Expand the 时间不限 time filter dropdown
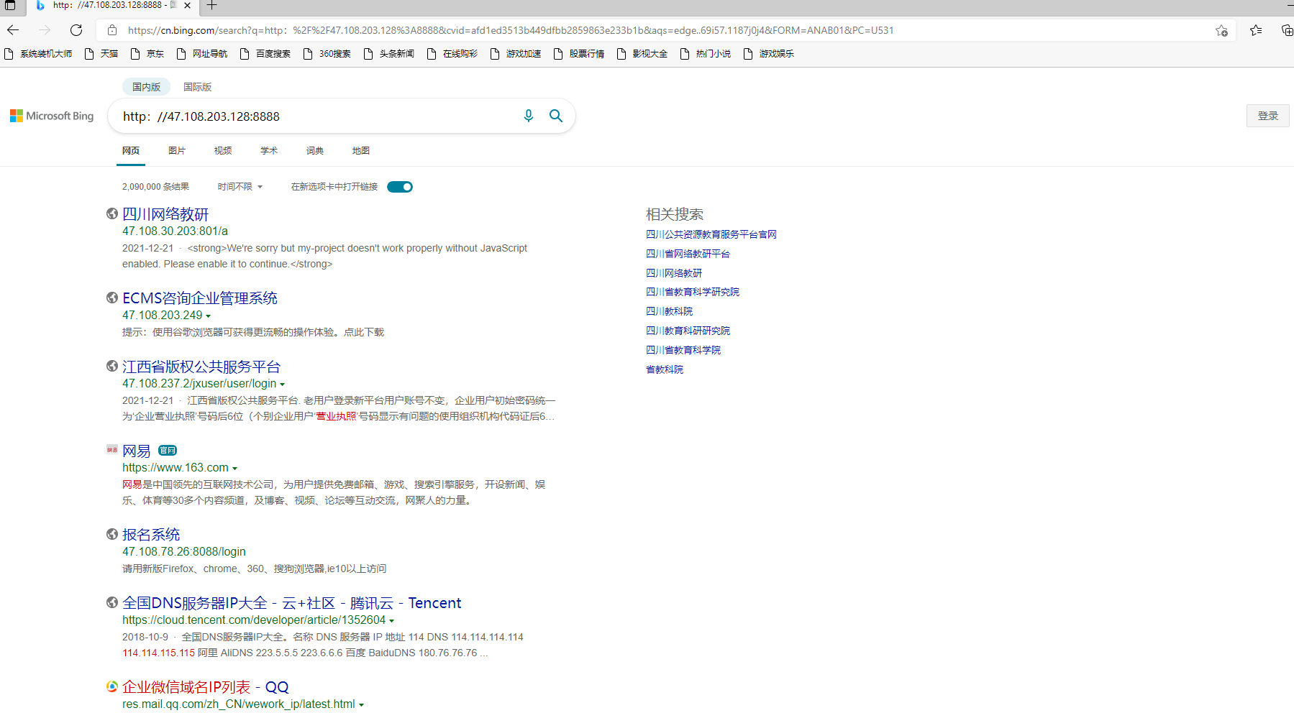This screenshot has height=713, width=1294. coord(240,187)
